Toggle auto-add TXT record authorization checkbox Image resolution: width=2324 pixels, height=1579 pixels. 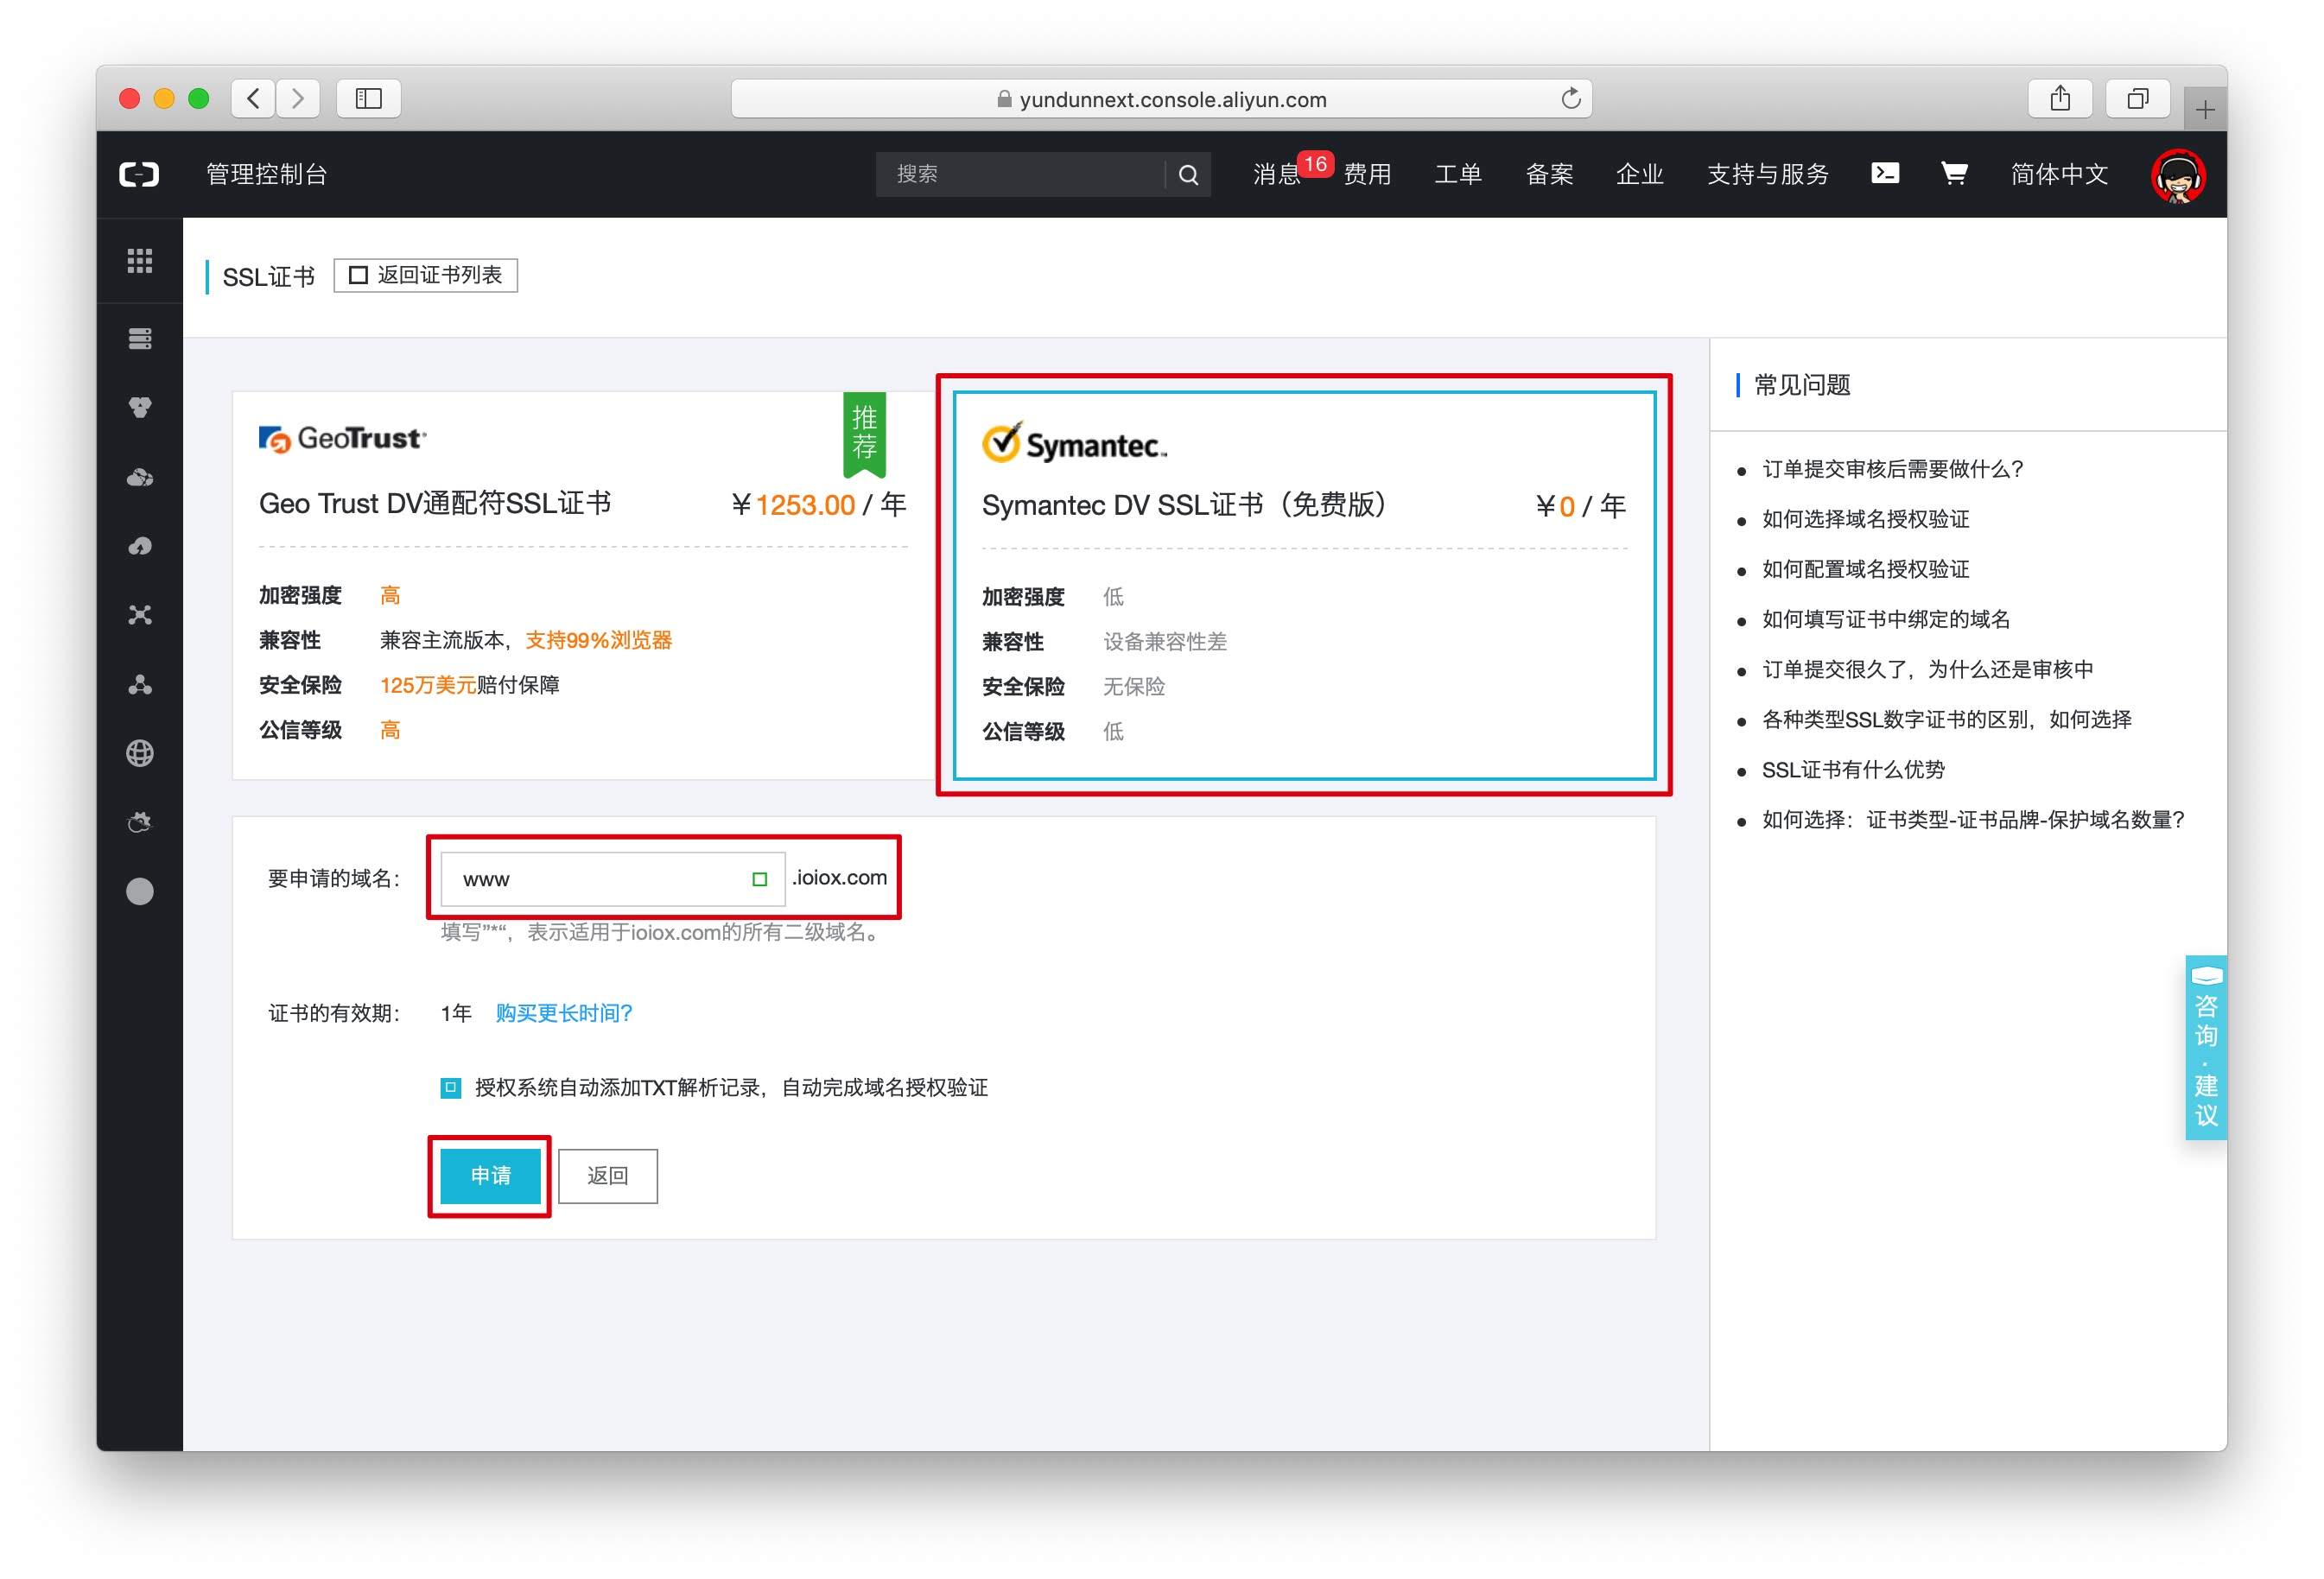click(451, 1087)
